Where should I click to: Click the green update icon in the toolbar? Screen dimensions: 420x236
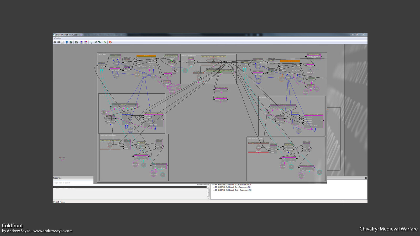99,42
